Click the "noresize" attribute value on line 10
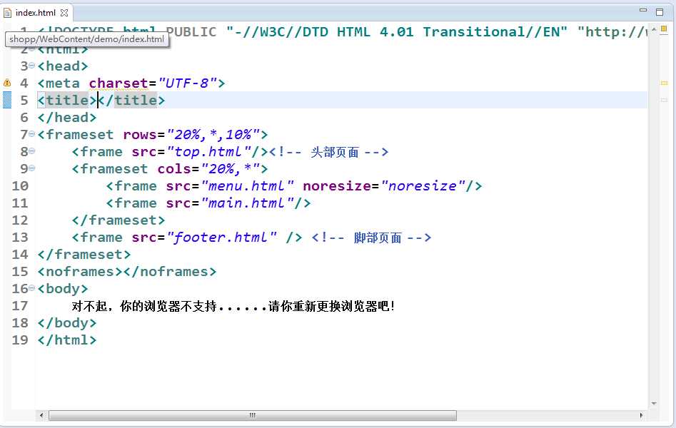 tap(423, 185)
